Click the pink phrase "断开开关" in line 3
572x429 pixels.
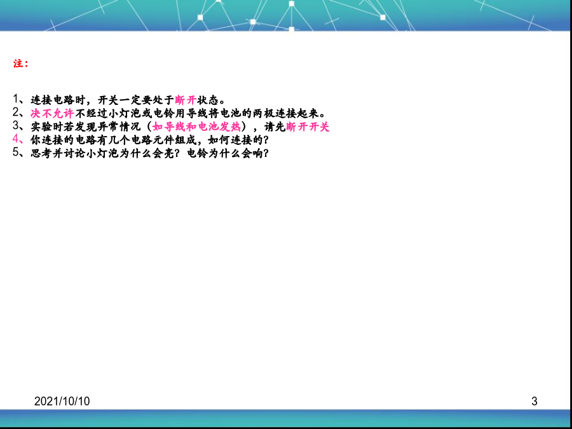coord(308,126)
